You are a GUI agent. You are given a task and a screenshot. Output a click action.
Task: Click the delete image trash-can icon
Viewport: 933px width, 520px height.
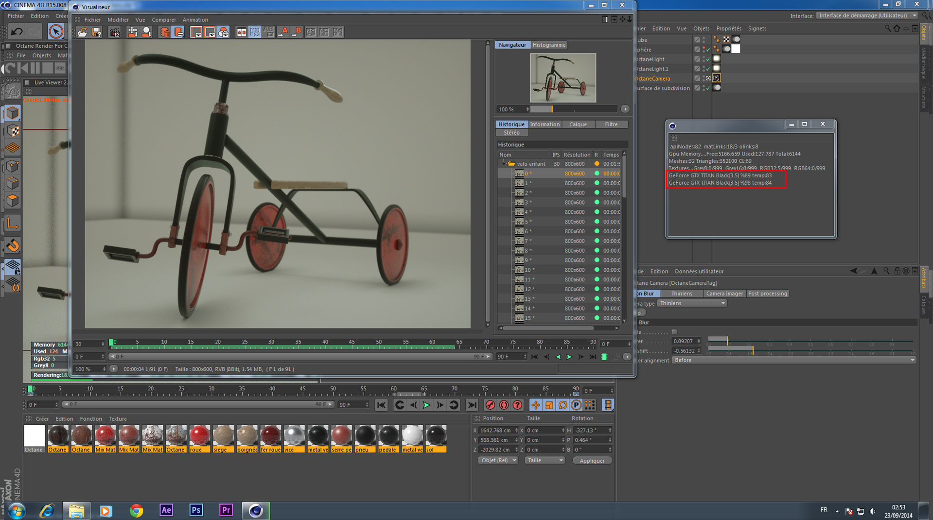[165, 32]
